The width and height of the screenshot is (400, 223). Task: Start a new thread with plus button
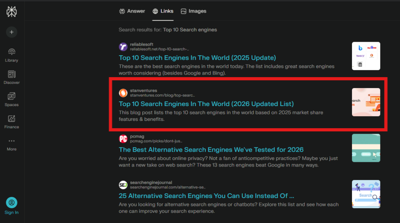click(x=11, y=32)
